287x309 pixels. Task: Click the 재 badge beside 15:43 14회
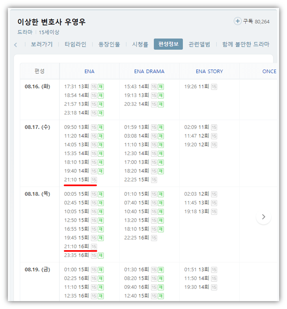coord(161,87)
